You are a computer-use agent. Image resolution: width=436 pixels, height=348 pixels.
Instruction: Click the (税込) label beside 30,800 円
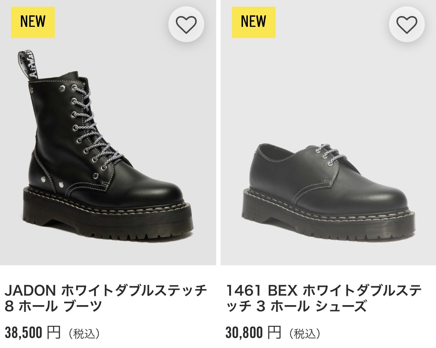304,333
